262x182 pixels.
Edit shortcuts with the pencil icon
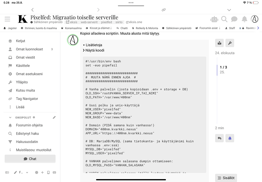54,117
